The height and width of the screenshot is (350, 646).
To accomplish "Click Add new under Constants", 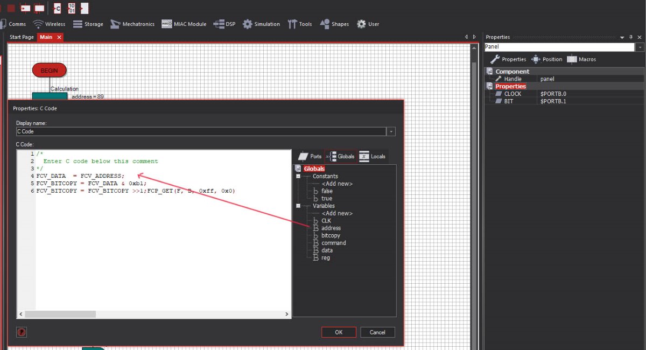I will 337,184.
